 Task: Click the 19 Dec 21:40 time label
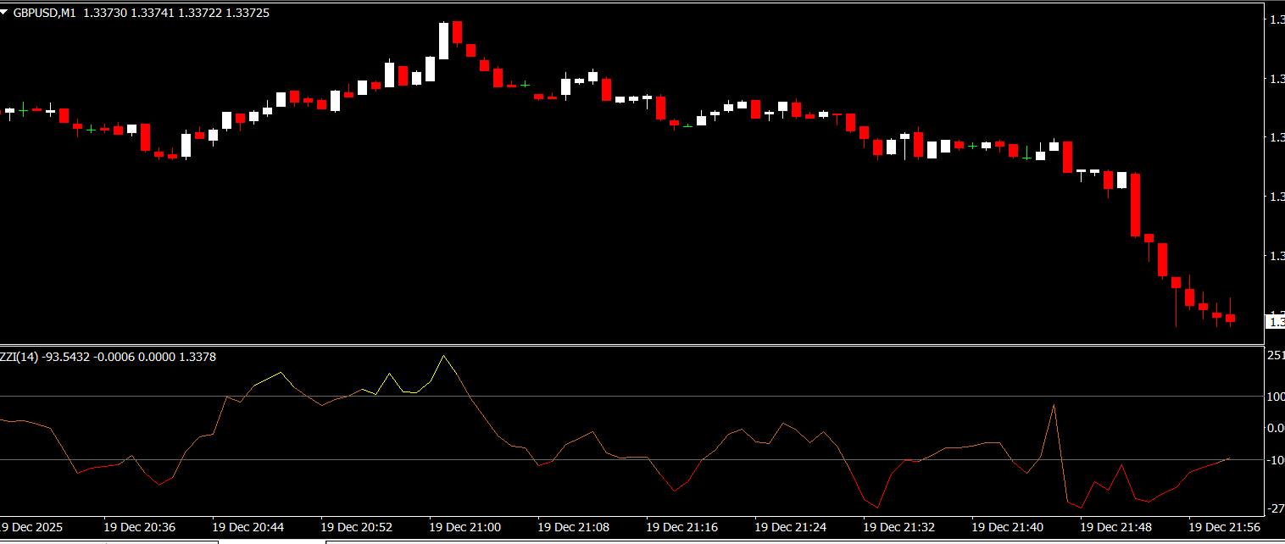tap(1007, 527)
